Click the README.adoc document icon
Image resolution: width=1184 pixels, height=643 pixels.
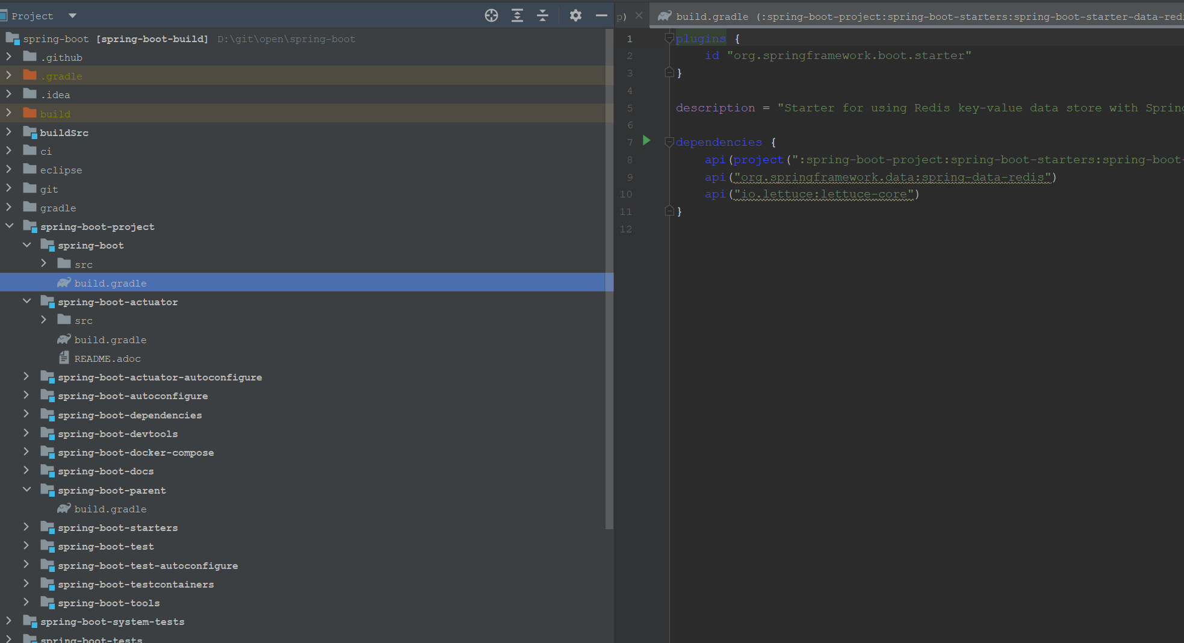64,358
